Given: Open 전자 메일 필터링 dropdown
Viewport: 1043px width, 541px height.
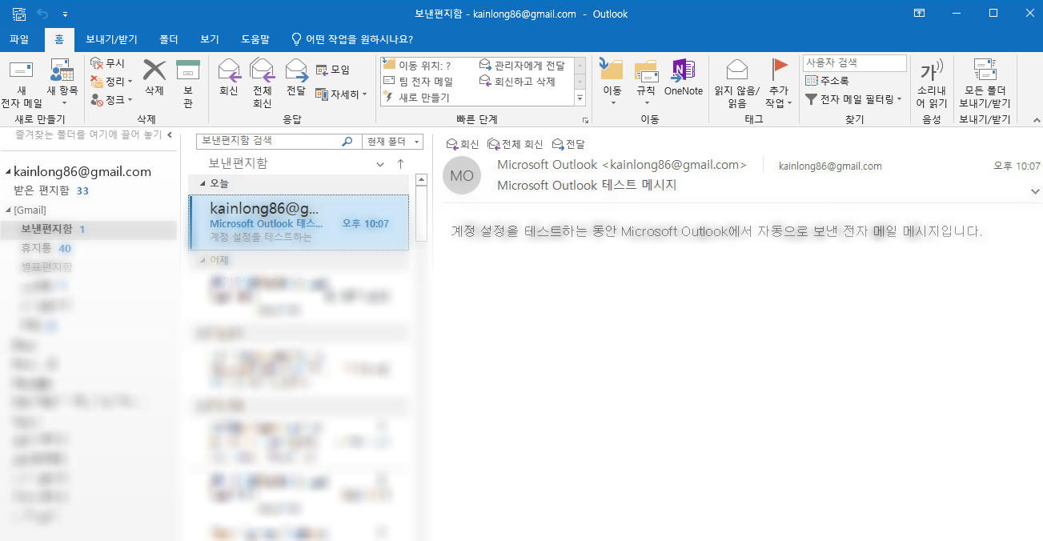Looking at the screenshot, I should tap(853, 99).
